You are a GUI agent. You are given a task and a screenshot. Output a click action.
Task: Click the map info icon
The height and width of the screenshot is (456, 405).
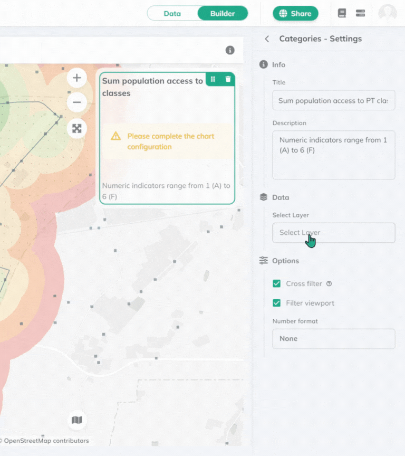230,50
